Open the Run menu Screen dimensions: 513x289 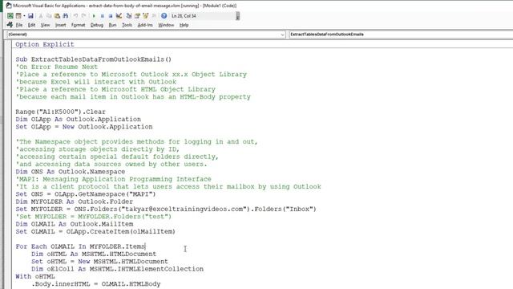pos(112,25)
